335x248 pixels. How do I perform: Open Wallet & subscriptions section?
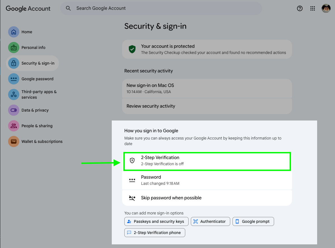click(42, 141)
